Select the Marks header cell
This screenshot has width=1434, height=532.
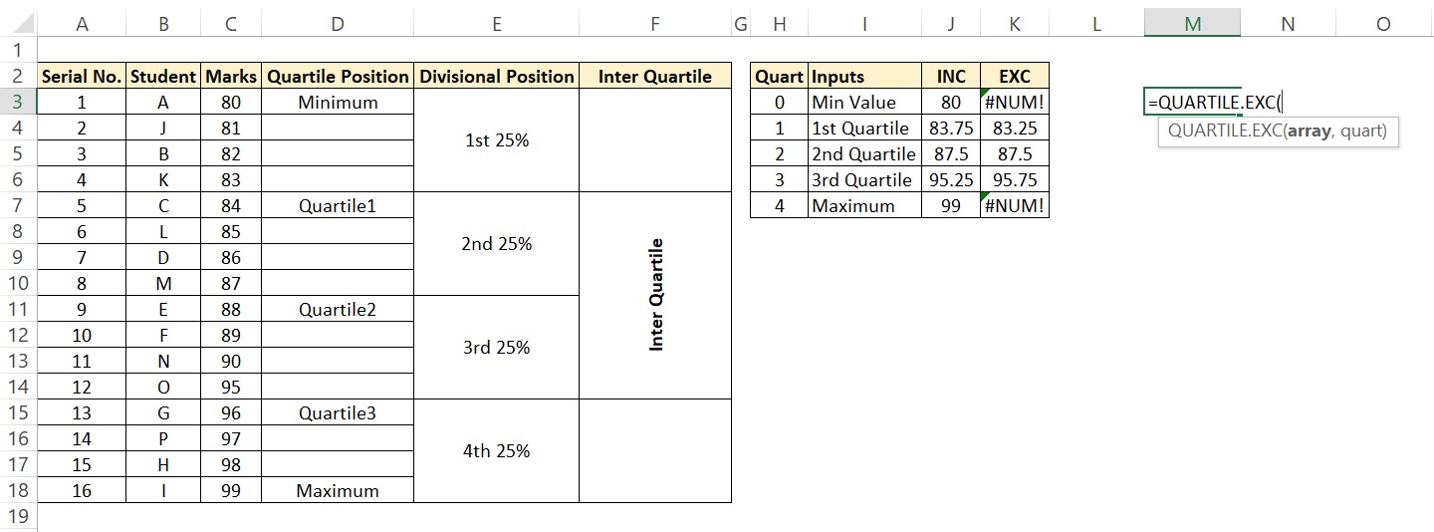(231, 76)
